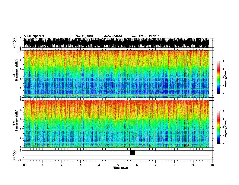Click the 'ch.3(V)' axis label
The height and width of the screenshot is (185, 239).
pos(14,155)
